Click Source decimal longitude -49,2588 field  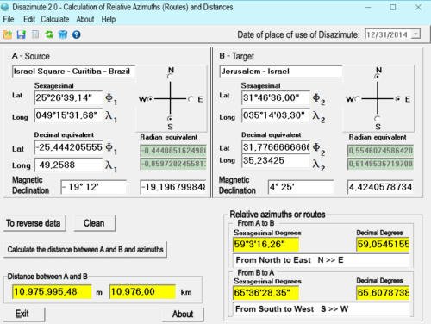point(68,165)
